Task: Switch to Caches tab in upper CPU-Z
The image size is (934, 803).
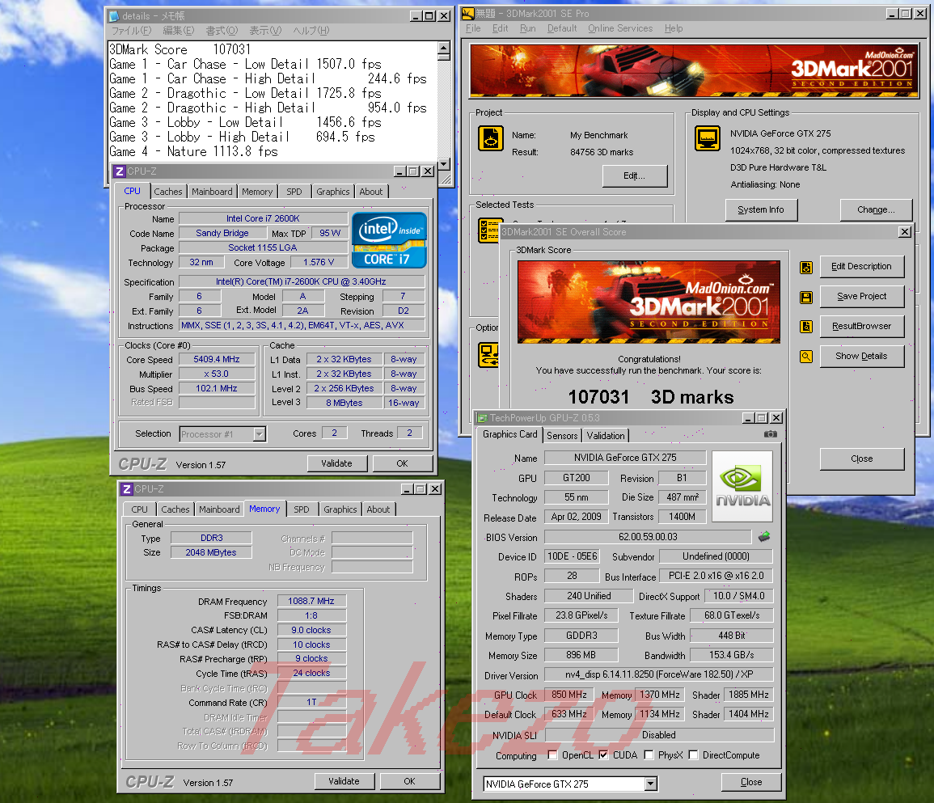Action: click(x=168, y=191)
